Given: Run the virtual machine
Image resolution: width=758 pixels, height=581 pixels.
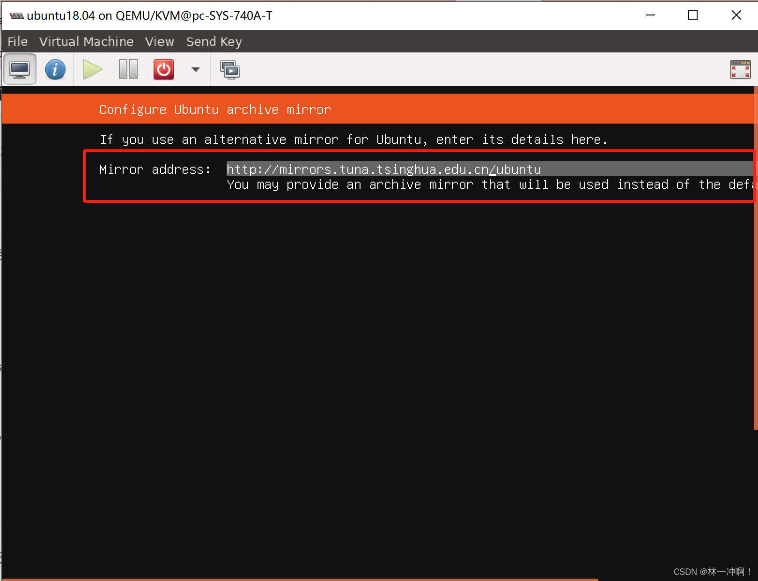Looking at the screenshot, I should 92,69.
